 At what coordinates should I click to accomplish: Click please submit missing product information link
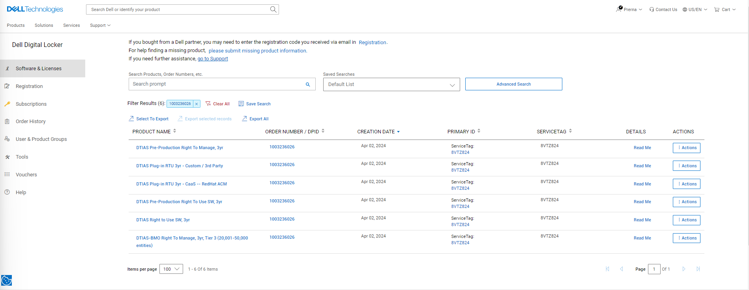(258, 51)
